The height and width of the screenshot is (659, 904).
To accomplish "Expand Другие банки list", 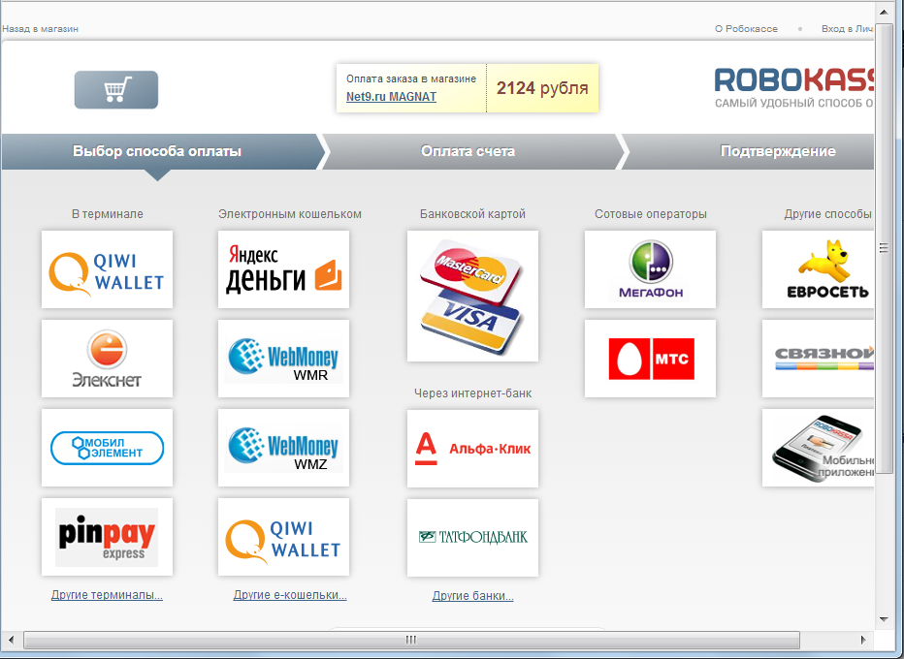I will (472, 596).
